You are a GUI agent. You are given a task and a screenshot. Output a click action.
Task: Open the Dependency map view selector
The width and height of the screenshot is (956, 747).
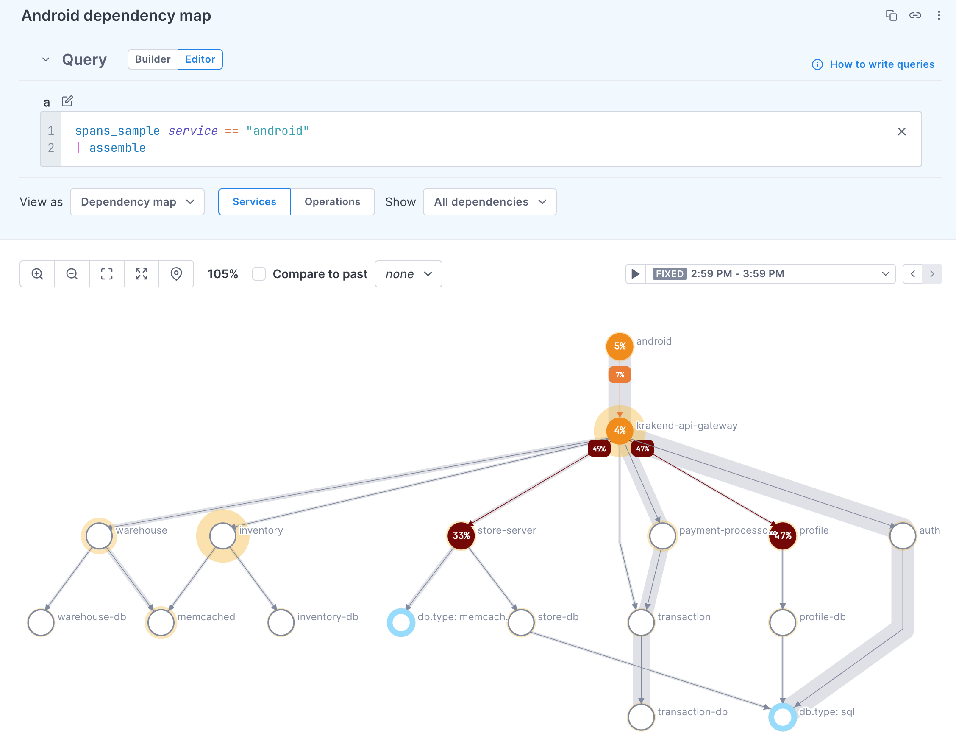point(136,202)
